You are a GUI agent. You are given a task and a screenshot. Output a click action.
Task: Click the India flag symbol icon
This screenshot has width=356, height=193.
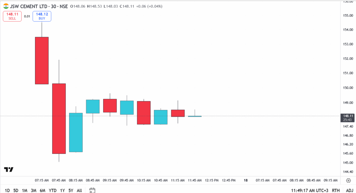(6, 6)
